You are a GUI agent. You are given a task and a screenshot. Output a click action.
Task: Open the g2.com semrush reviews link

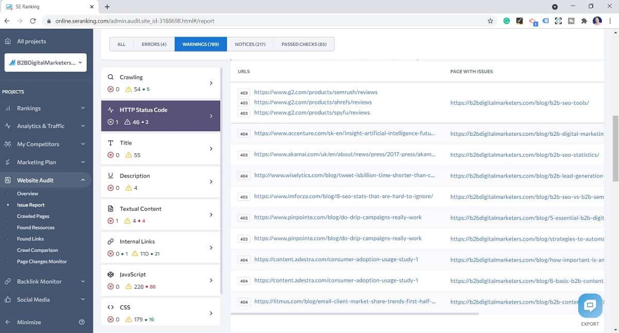click(316, 92)
